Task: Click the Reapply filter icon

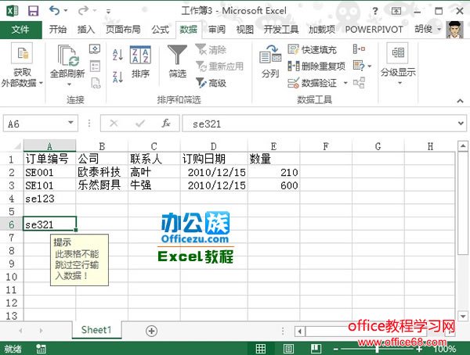Action: 201,66
